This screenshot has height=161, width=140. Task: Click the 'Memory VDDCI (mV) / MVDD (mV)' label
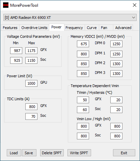[x=97, y=36]
